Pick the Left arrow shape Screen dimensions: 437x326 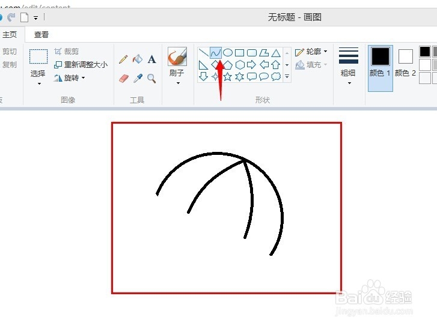pyautogui.click(x=264, y=65)
